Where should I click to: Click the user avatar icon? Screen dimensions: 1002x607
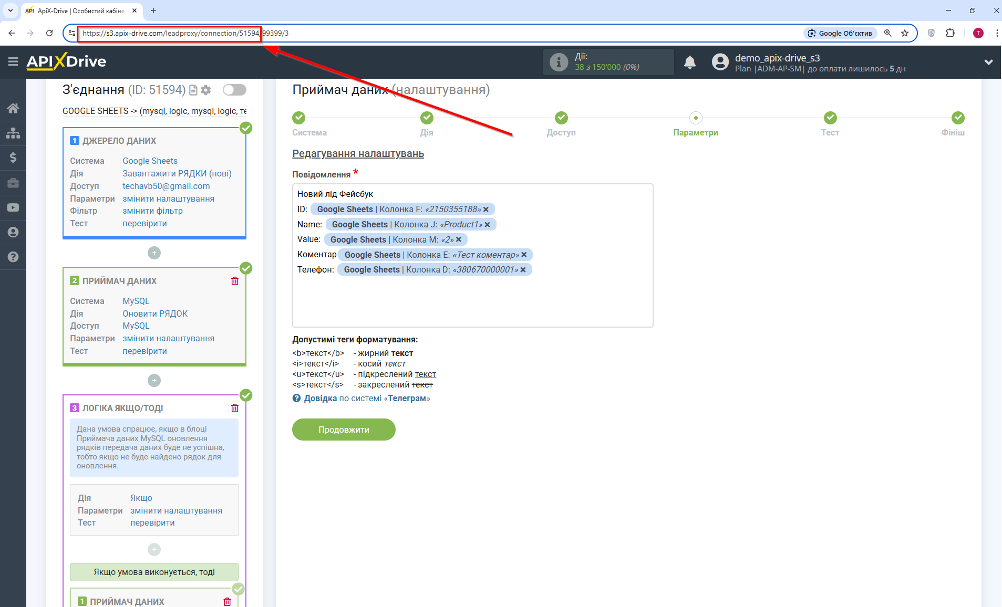click(720, 62)
